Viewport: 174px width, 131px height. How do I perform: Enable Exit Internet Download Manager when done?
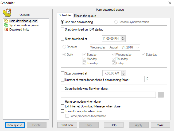(x=62, y=106)
